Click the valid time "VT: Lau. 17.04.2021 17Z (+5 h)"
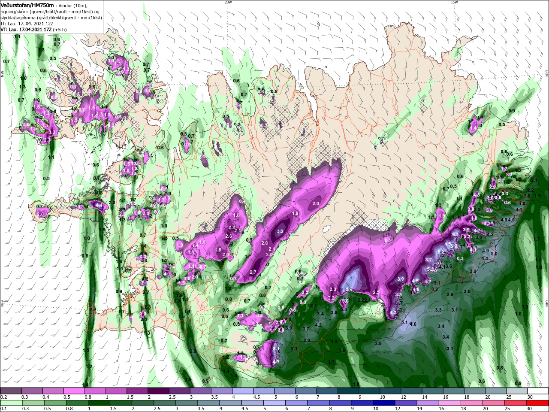 [33, 30]
